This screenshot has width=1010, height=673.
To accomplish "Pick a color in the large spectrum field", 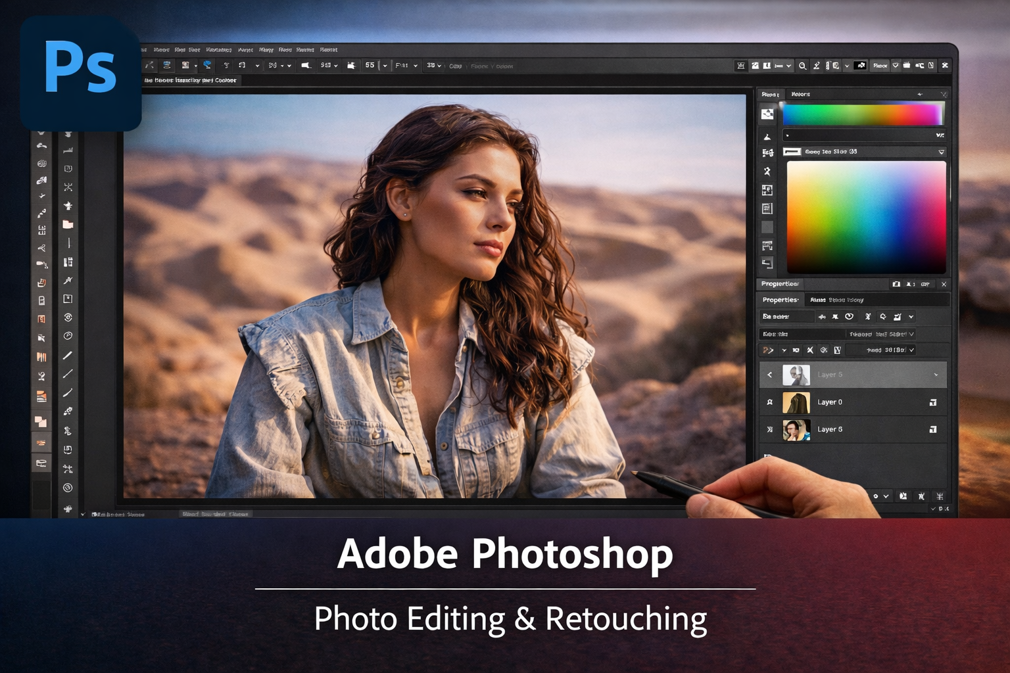I will pyautogui.click(x=866, y=217).
